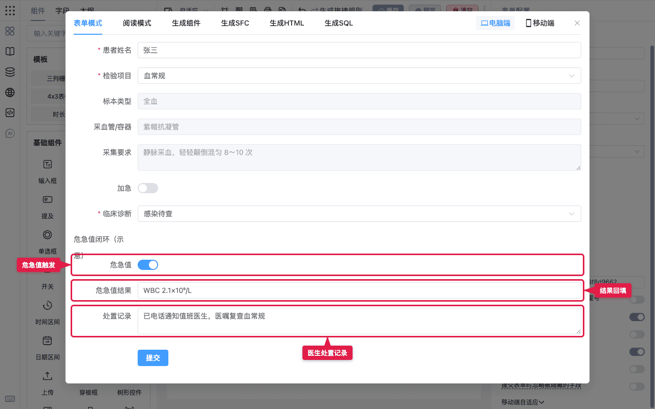
Task: Select the 树形控件 component label
Action: (129, 393)
